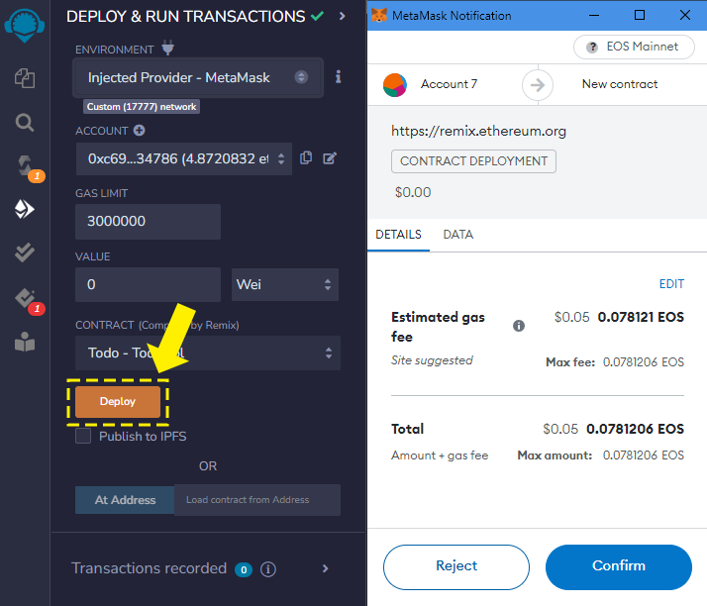Open Wei unit dropdown
This screenshot has width=707, height=606.
285,284
